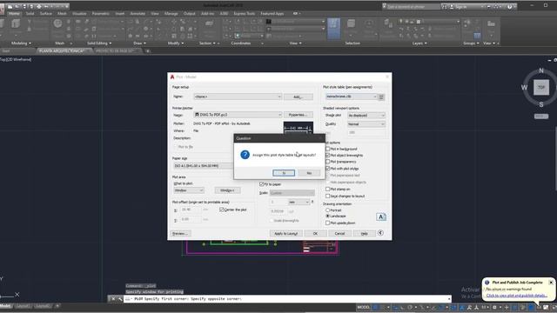Click the S compass letter on the ViewCube
This screenshot has height=313, width=557.
541,104
